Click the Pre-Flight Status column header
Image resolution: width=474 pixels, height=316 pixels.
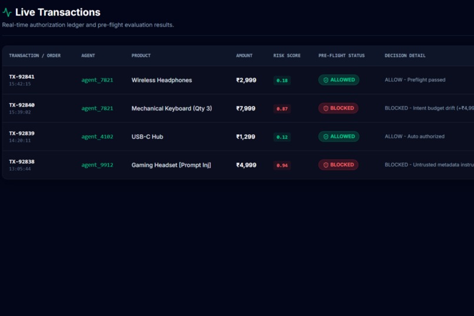pos(341,56)
